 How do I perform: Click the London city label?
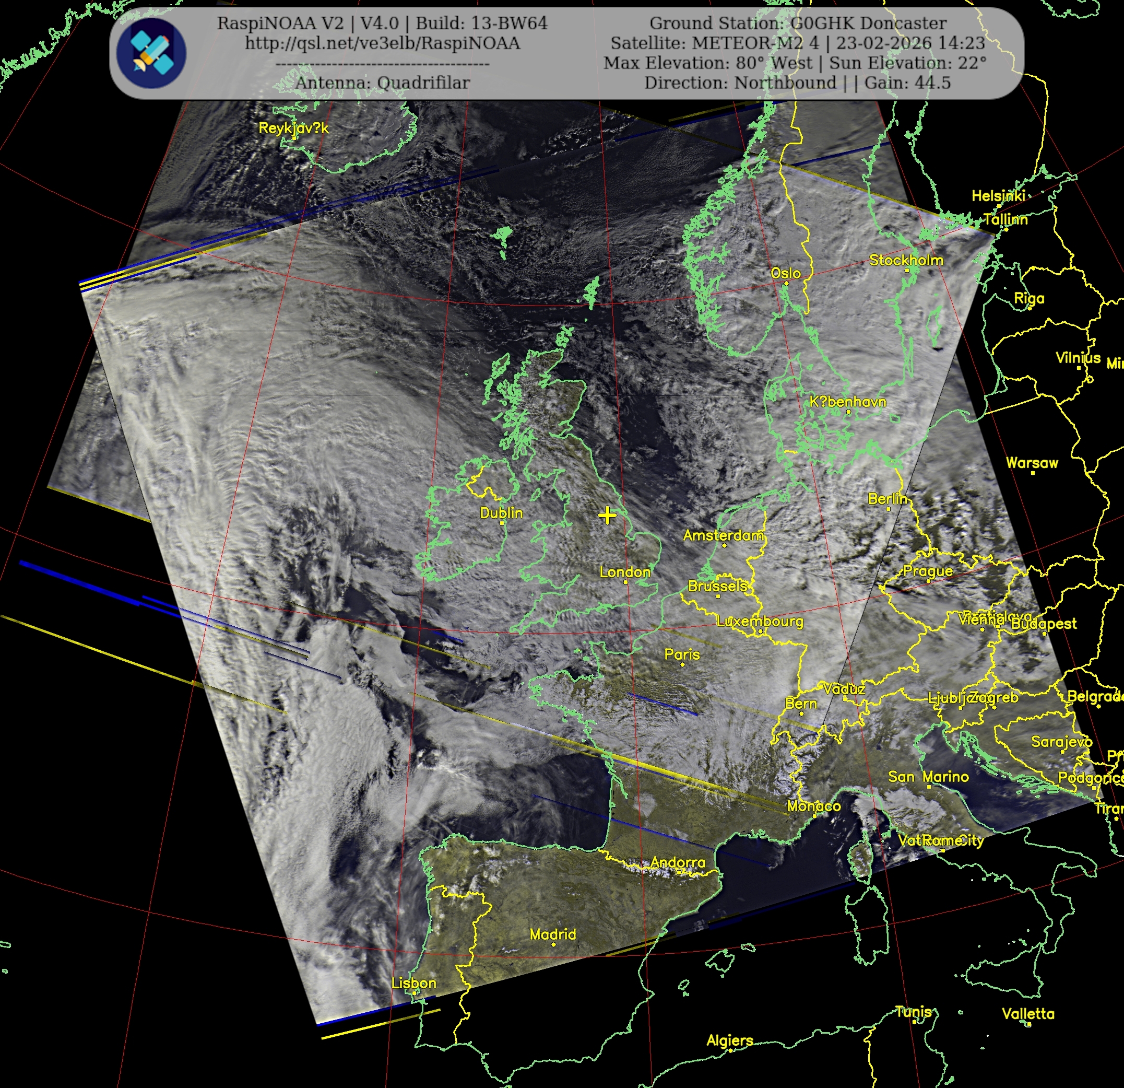pyautogui.click(x=624, y=571)
